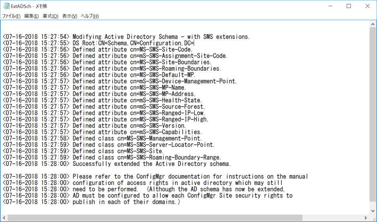Click the line 'Modifying Active Directory Schema'
The width and height of the screenshot is (377, 222).
[126, 37]
